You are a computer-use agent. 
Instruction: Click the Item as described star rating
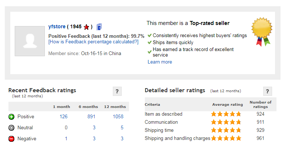tap(226, 114)
